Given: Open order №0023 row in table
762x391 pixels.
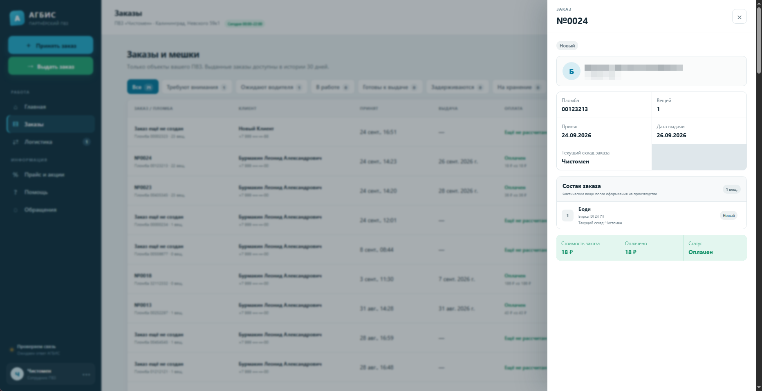Looking at the screenshot, I should [337, 191].
